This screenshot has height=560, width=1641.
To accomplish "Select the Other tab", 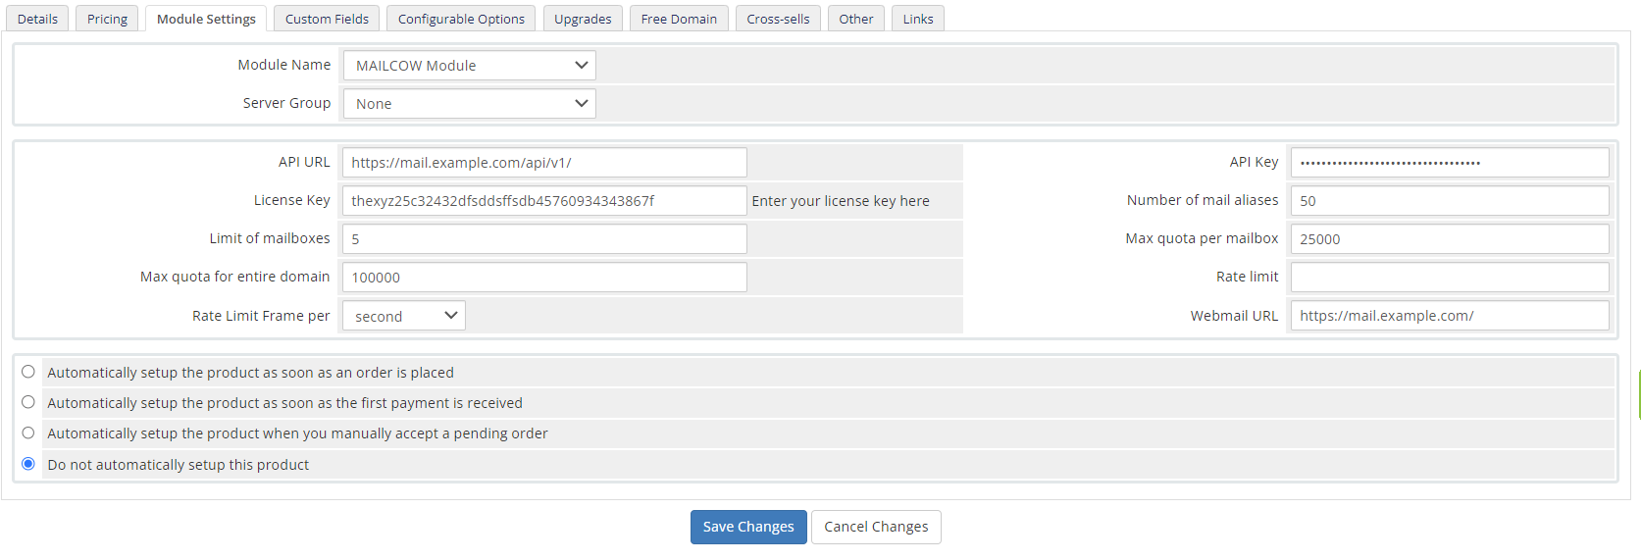I will point(856,19).
